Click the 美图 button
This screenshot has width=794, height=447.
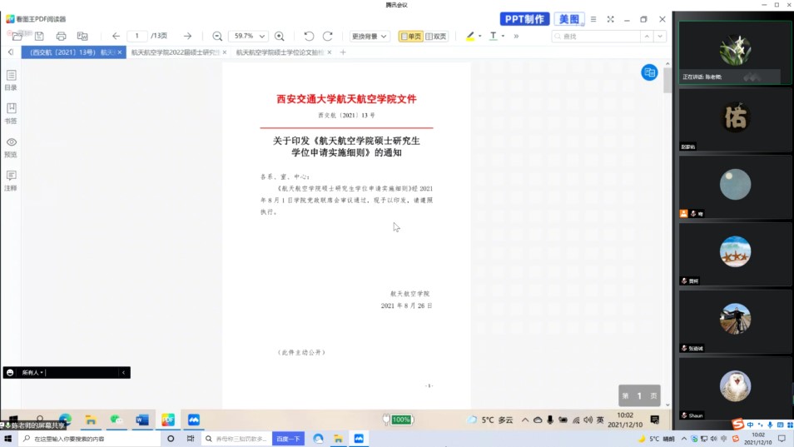tap(569, 19)
